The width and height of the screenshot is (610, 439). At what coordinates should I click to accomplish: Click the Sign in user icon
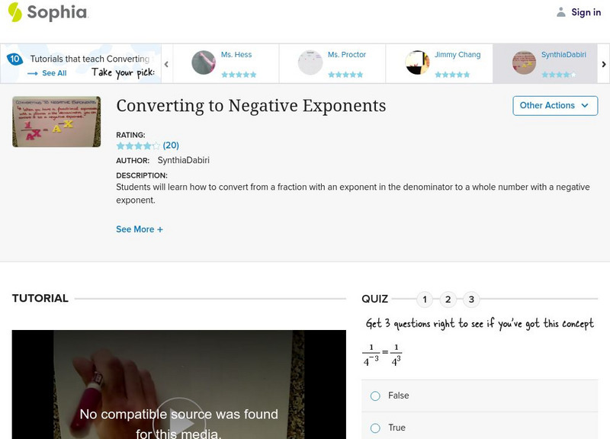pyautogui.click(x=561, y=12)
